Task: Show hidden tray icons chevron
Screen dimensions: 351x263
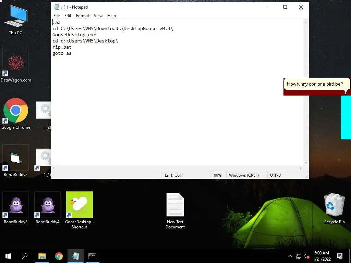Action: 290,256
